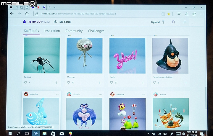Open MY STUFF
Viewport: 213px width, 136px height.
pos(63,22)
